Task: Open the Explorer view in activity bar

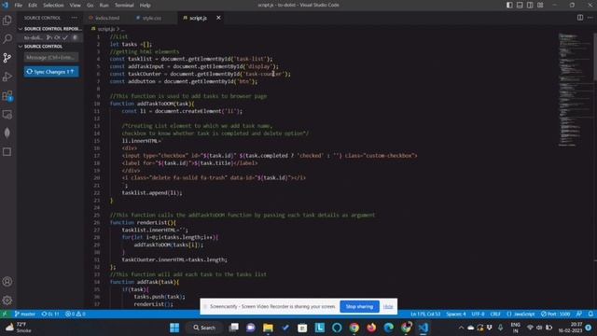Action: tap(7, 21)
